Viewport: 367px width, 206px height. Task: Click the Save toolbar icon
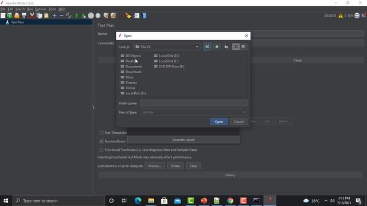click(24, 15)
